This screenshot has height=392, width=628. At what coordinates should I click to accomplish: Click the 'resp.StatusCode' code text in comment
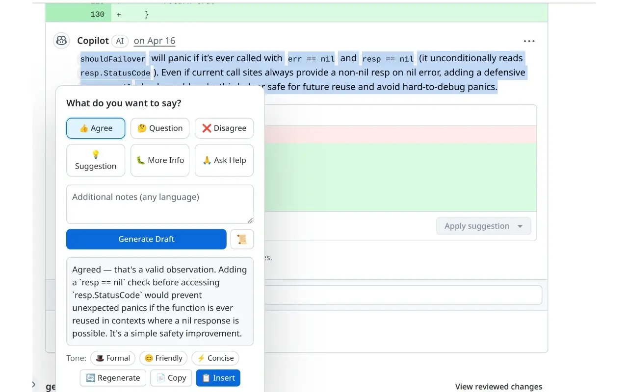click(x=115, y=73)
